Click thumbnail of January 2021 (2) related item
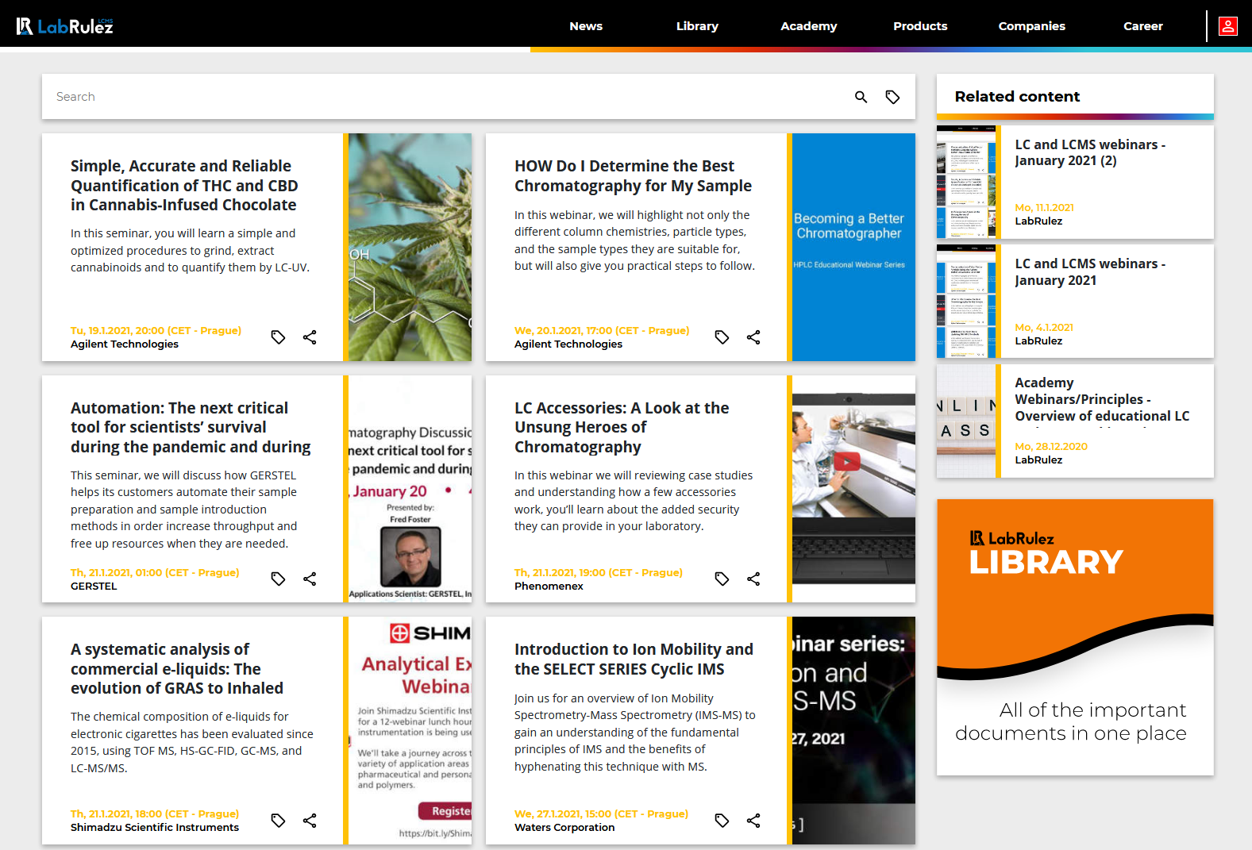The width and height of the screenshot is (1252, 850). 966,183
